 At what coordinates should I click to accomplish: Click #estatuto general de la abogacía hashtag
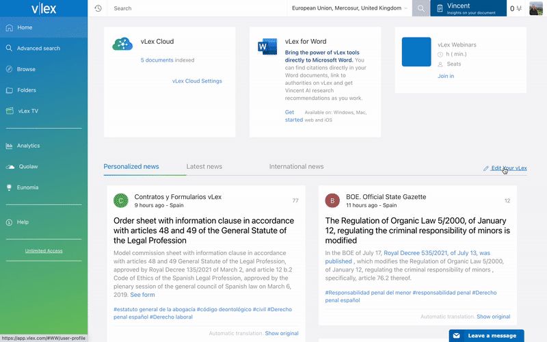155,309
